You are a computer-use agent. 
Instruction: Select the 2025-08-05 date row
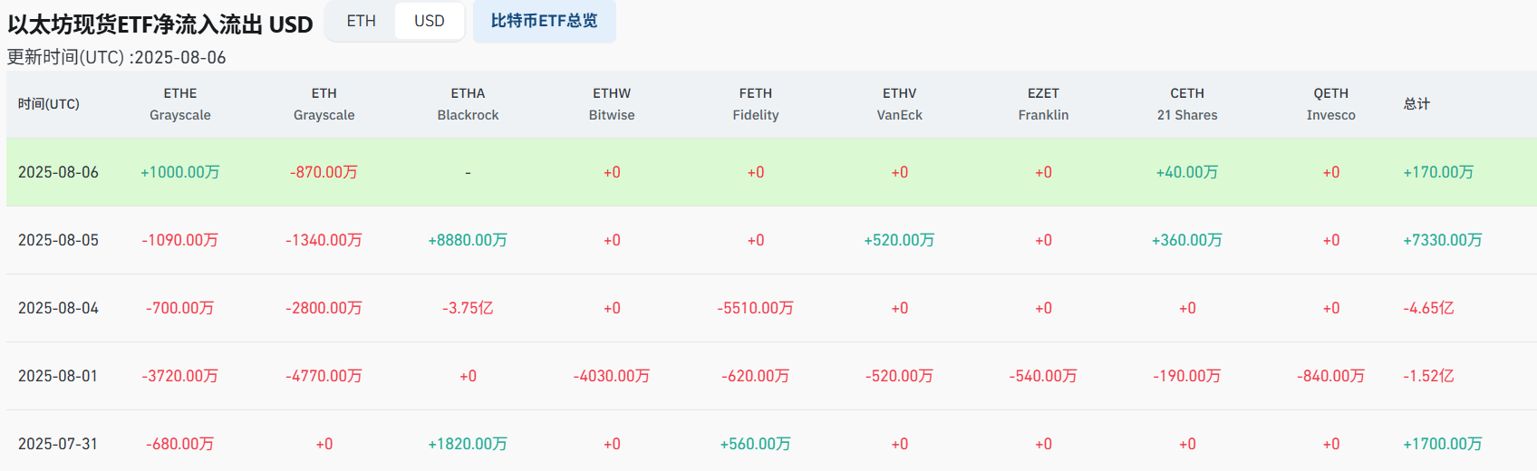[58, 240]
